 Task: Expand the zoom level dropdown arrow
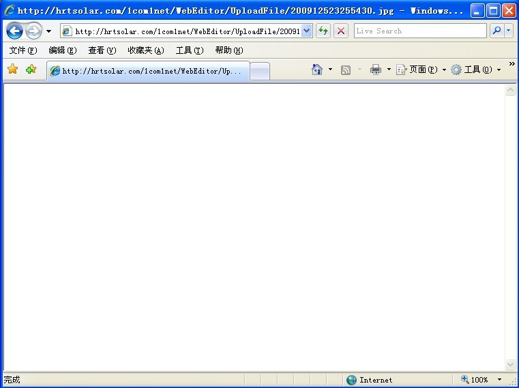pos(499,380)
